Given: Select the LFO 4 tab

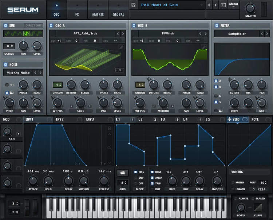Looking at the screenshot, I should [x=193, y=119].
